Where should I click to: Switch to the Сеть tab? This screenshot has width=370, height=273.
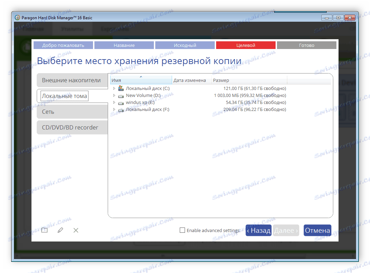tap(72, 111)
